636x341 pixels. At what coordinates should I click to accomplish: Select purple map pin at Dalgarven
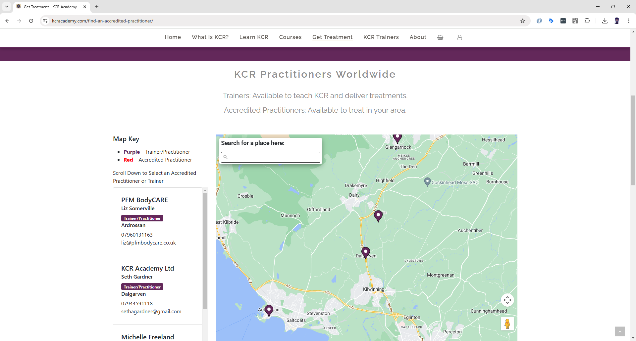pyautogui.click(x=365, y=253)
